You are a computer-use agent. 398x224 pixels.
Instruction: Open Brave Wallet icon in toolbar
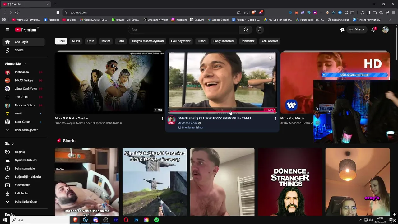pyautogui.click(x=375, y=12)
